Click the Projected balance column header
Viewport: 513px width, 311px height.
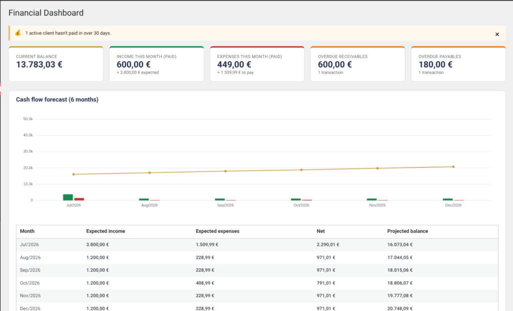[x=408, y=231]
